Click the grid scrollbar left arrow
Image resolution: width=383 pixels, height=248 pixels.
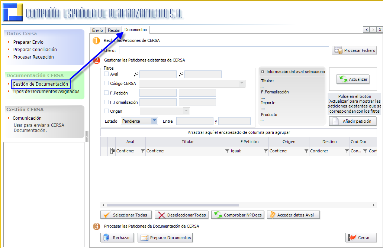(103, 205)
